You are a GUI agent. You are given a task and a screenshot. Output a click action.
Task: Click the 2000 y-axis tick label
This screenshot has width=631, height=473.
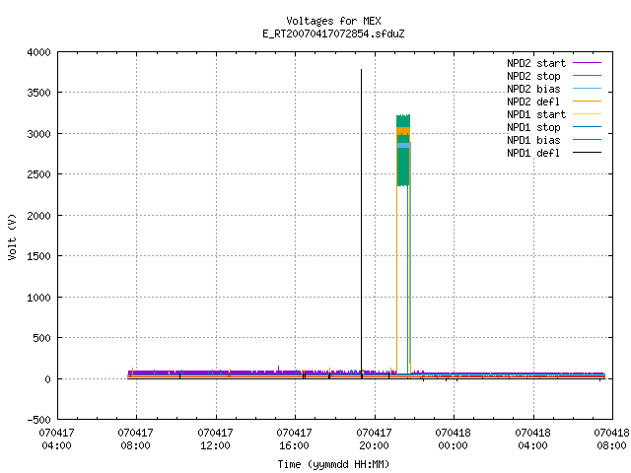coord(39,216)
